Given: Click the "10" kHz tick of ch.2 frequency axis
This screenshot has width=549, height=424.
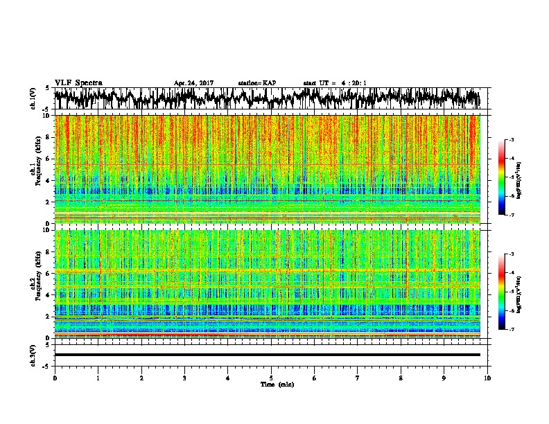Looking at the screenshot, I should [47, 230].
